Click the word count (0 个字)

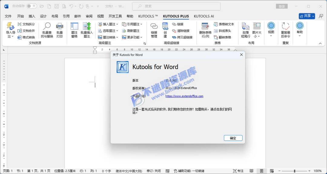[106, 171]
